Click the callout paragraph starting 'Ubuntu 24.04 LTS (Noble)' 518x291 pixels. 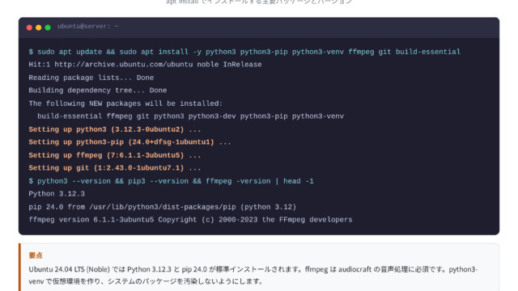[x=253, y=275]
